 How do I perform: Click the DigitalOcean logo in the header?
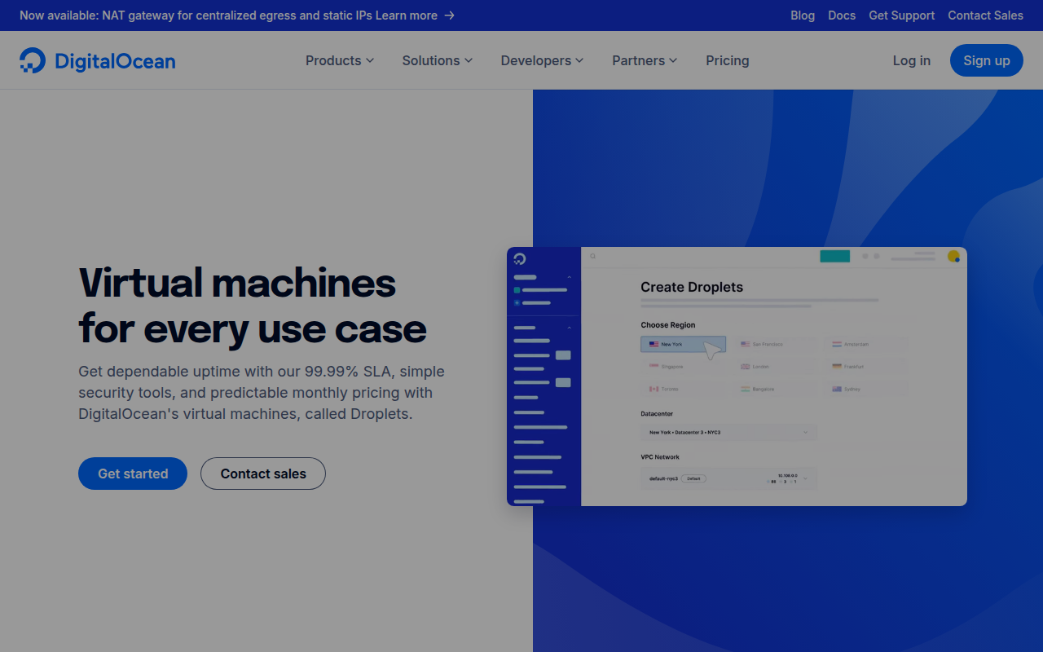[97, 60]
